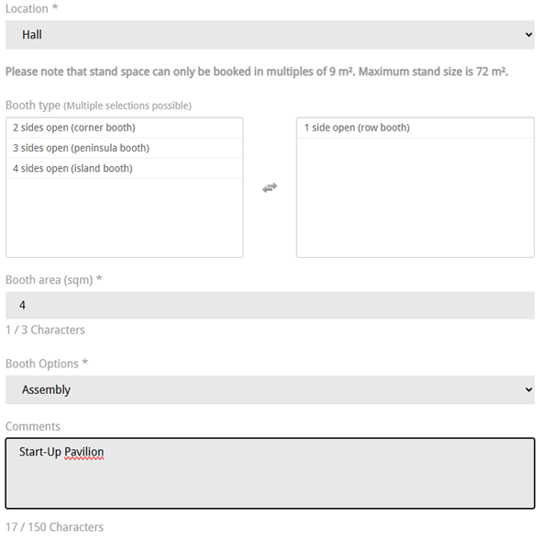Click the swap arrows between booth lists
The height and width of the screenshot is (541, 555).
pos(270,187)
